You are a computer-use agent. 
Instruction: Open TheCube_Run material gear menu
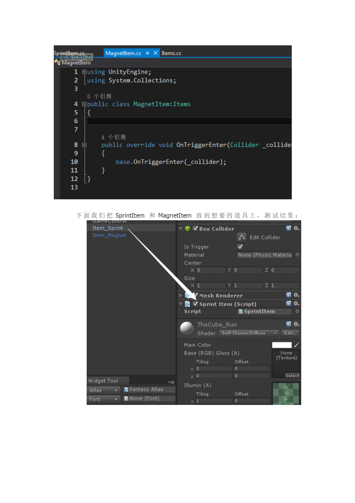[296, 324]
